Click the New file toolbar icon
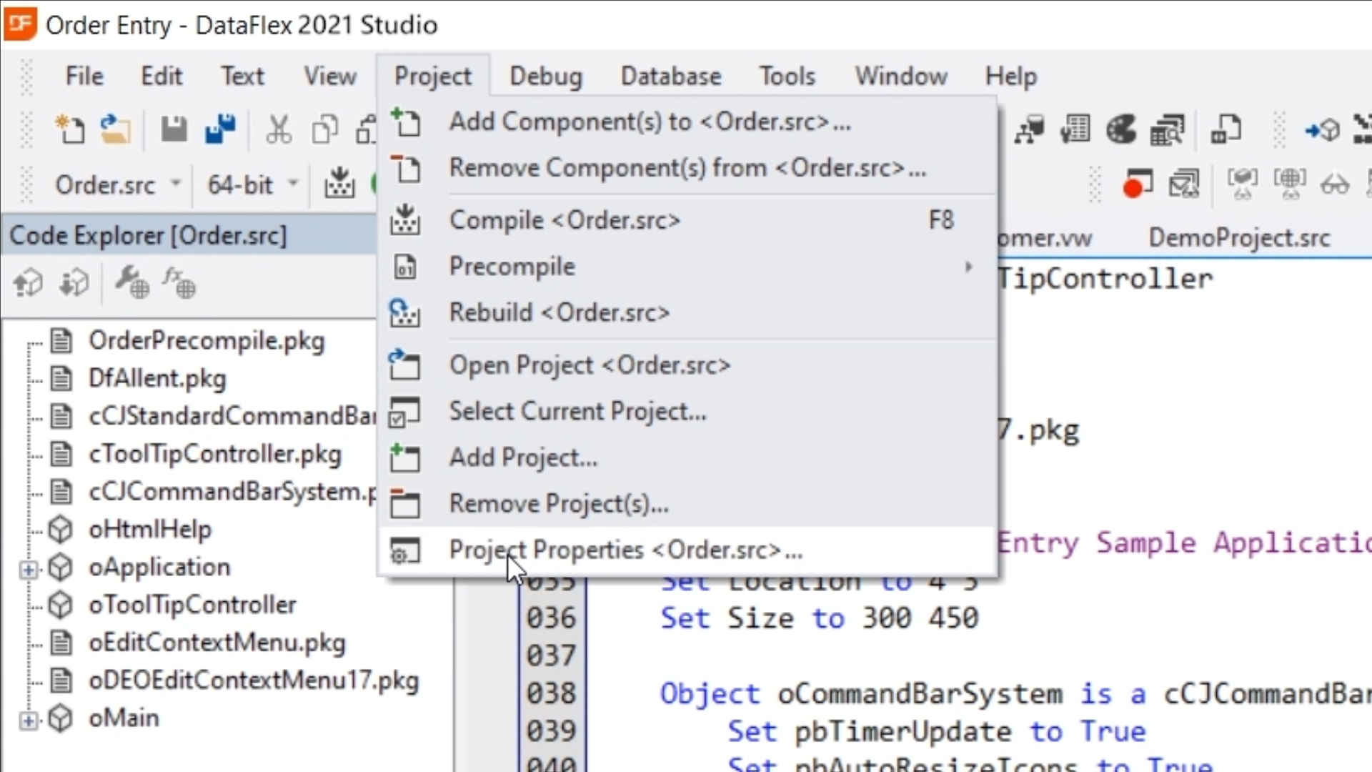Screen dimensions: 1372x772 pos(70,130)
